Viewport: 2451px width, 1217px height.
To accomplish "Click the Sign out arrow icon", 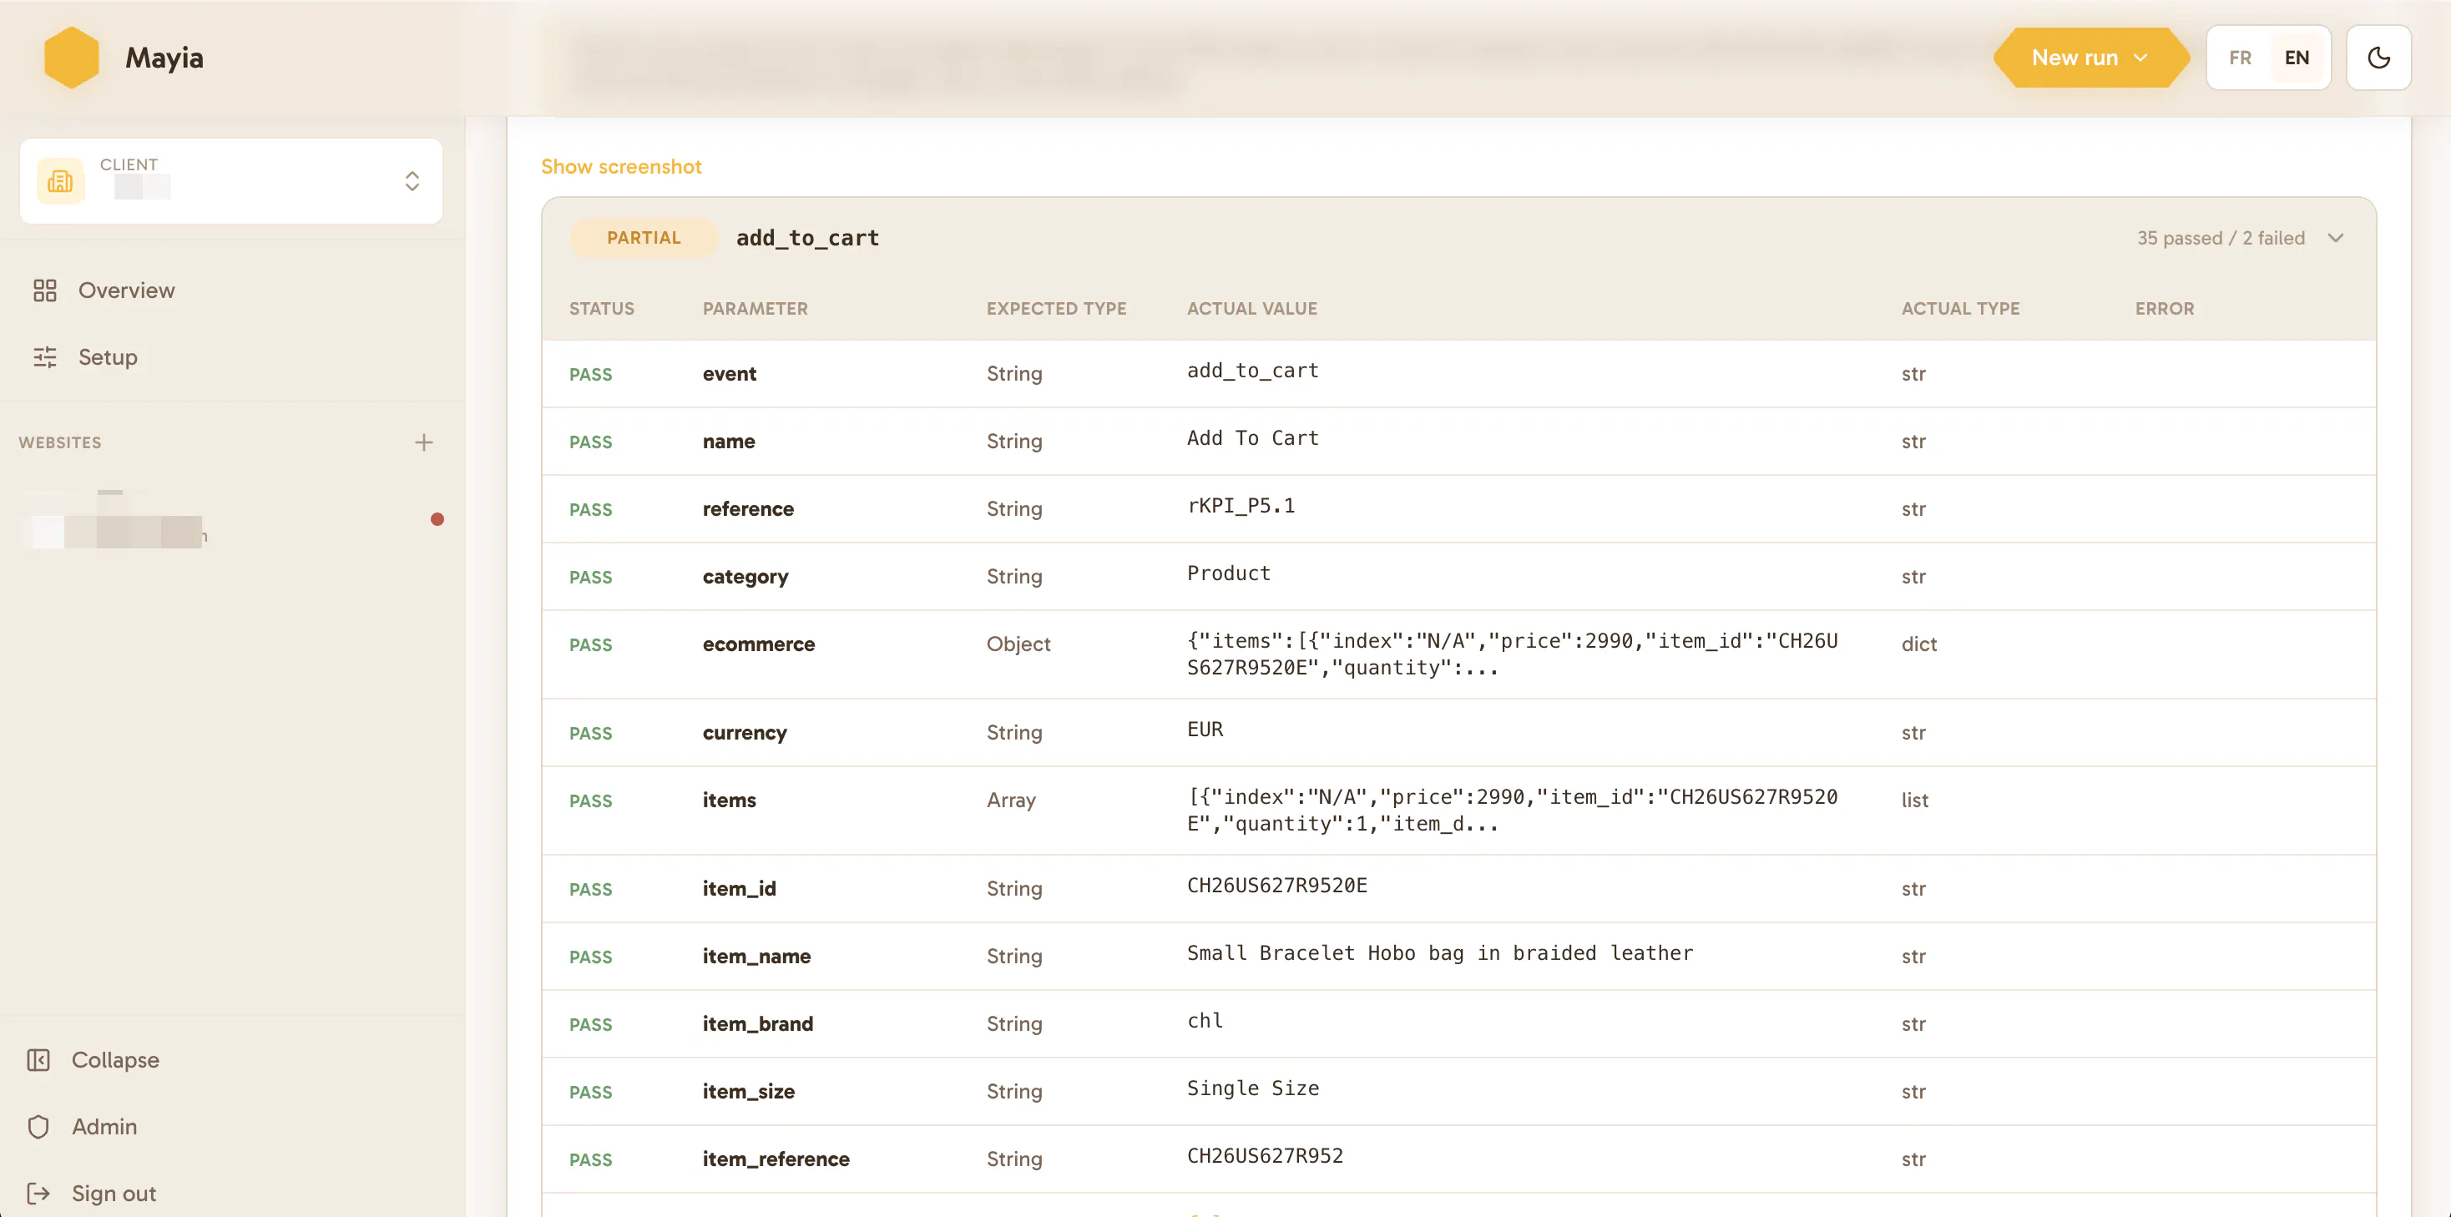I will click(x=38, y=1194).
